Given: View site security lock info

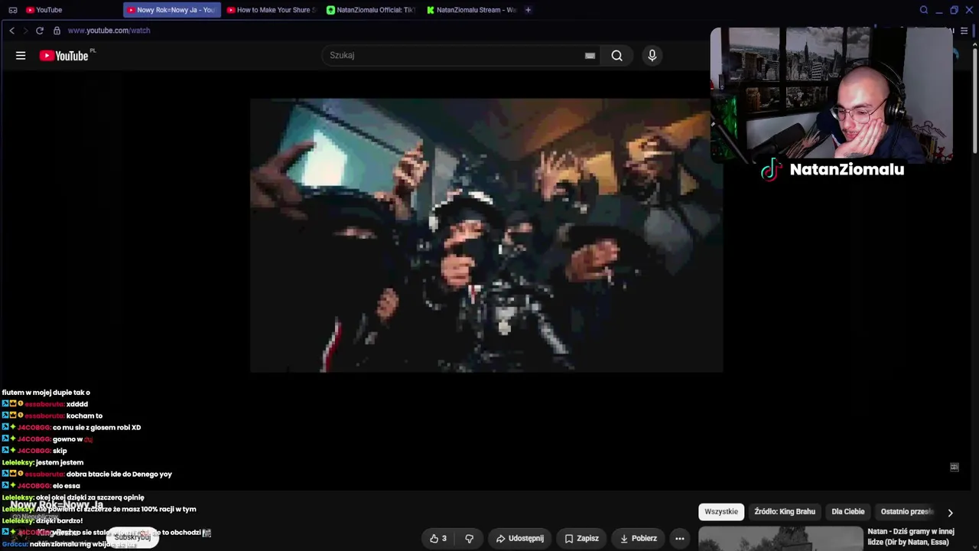Looking at the screenshot, I should [57, 31].
